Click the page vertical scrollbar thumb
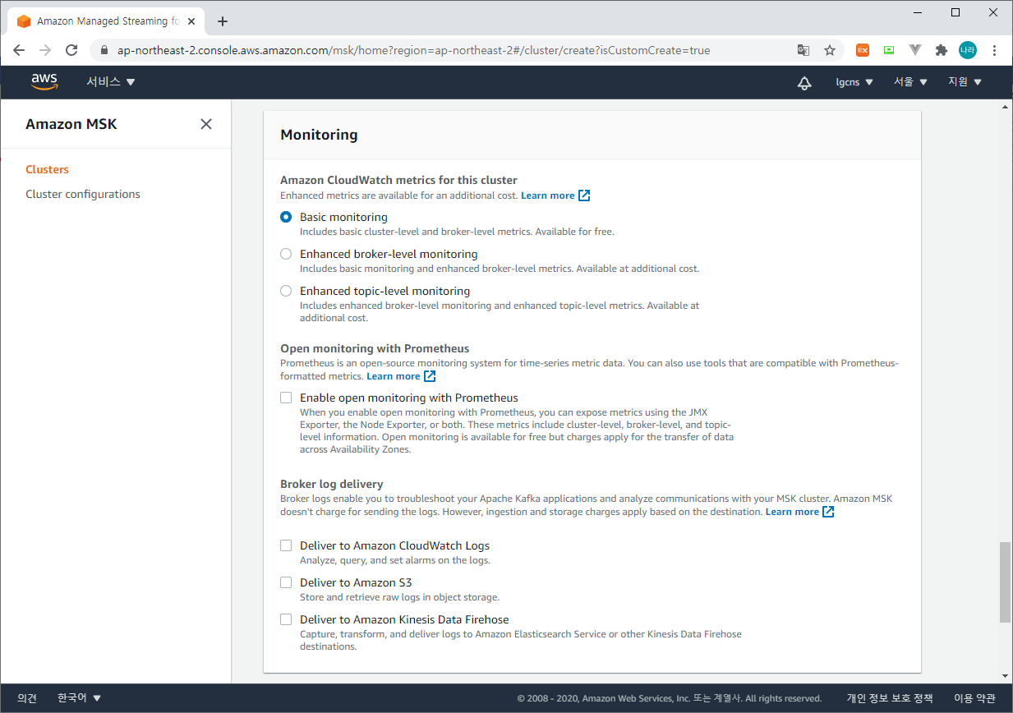Image resolution: width=1013 pixels, height=713 pixels. [1005, 582]
